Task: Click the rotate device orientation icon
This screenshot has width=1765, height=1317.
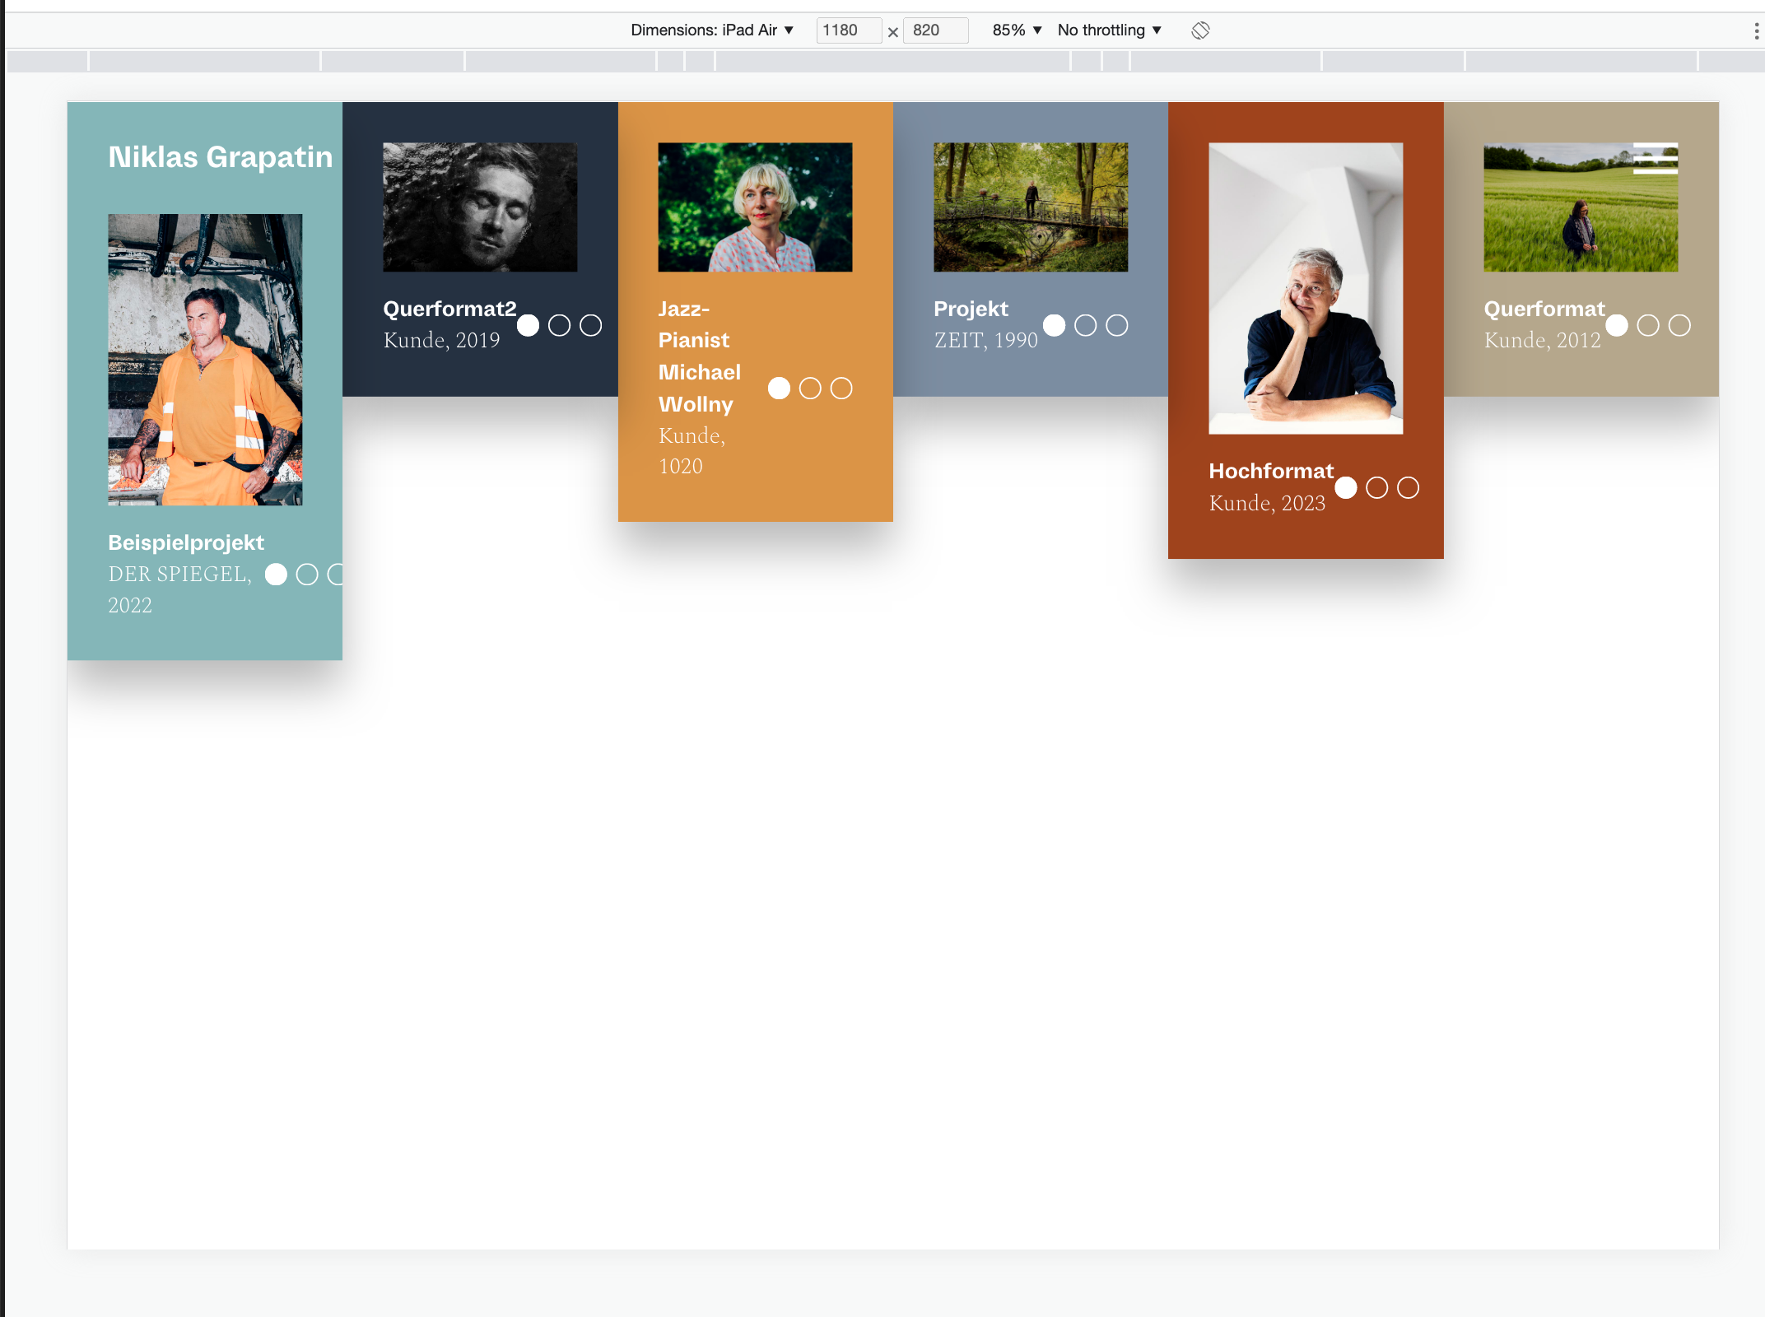Action: [x=1200, y=30]
